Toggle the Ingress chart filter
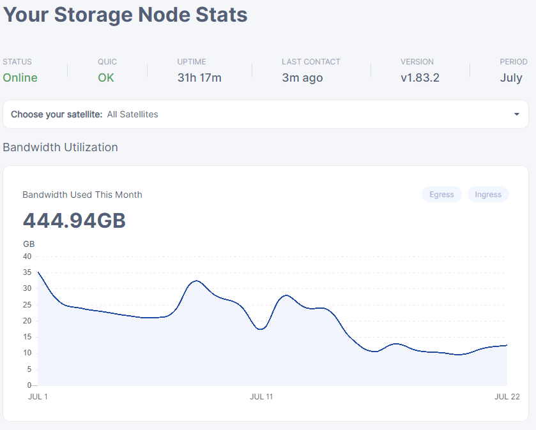536x430 pixels. 488,195
